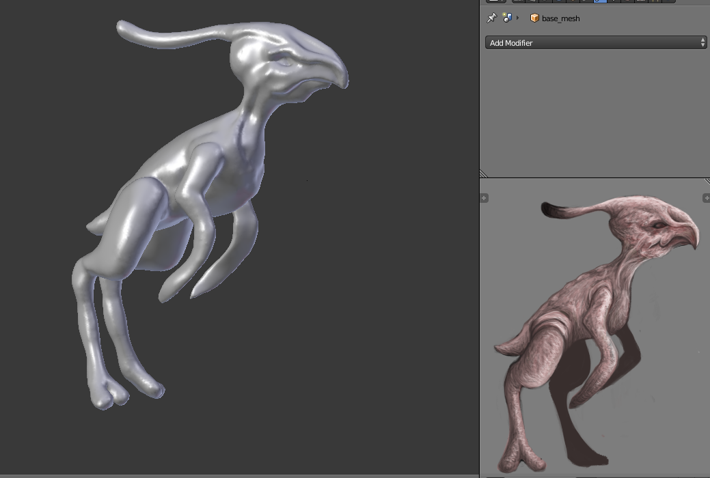Click the object context icon beside the pin
Viewport: 710px width, 478px height.
tap(507, 18)
